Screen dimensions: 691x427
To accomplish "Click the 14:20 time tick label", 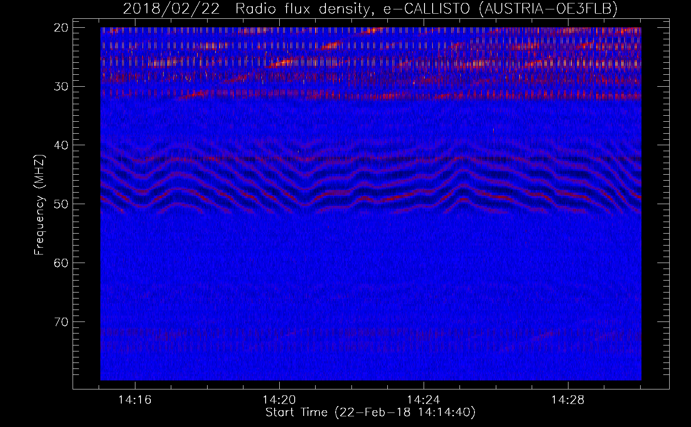I will pos(279,400).
